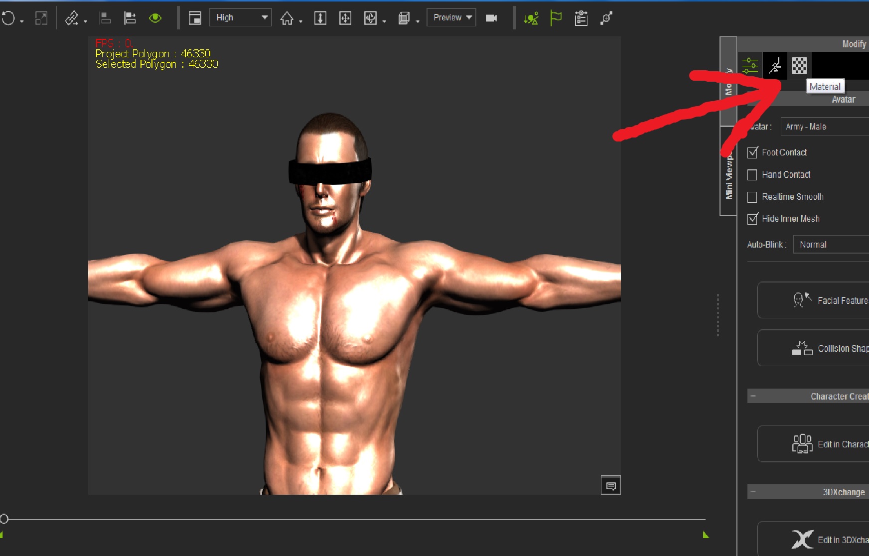Click the camera orbit icon
869x556 pixels.
(x=370, y=18)
